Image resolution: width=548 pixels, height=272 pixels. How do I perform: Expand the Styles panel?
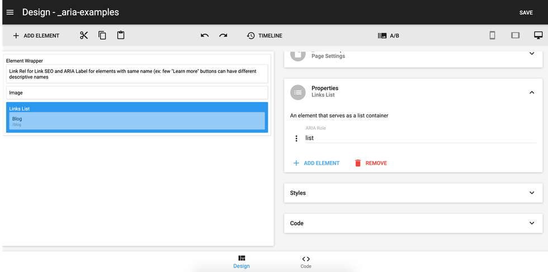[531, 193]
